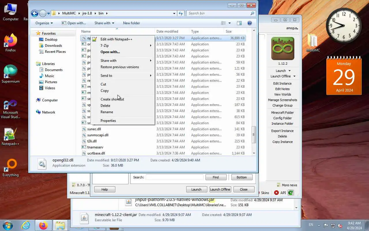Open Minecraft Folder in MultiMC sidebar
Image resolution: width=369 pixels, height=231 pixels.
[x=283, y=113]
